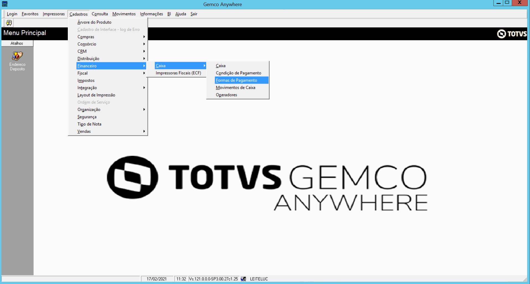The image size is (530, 284).
Task: Open the BI menu
Action: pos(169,14)
